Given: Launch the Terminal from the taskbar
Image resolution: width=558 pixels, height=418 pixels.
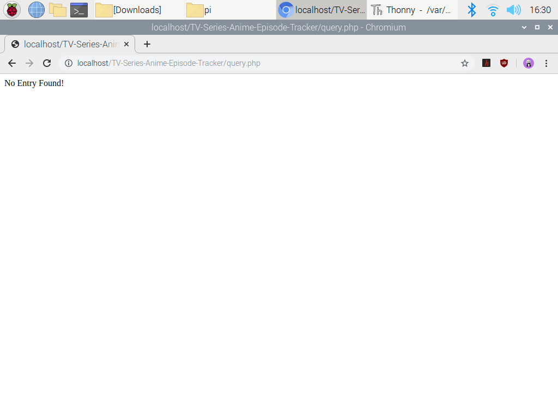Looking at the screenshot, I should pos(79,10).
